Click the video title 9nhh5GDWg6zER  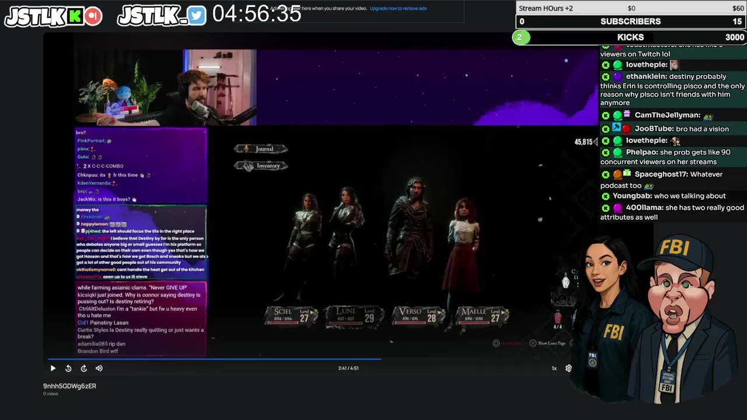click(69, 386)
